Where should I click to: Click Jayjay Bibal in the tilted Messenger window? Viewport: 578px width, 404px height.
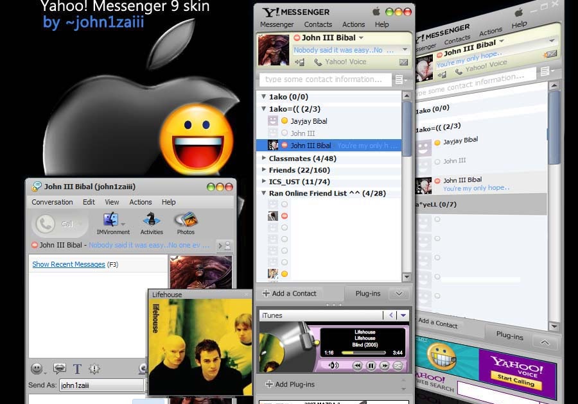click(460, 140)
